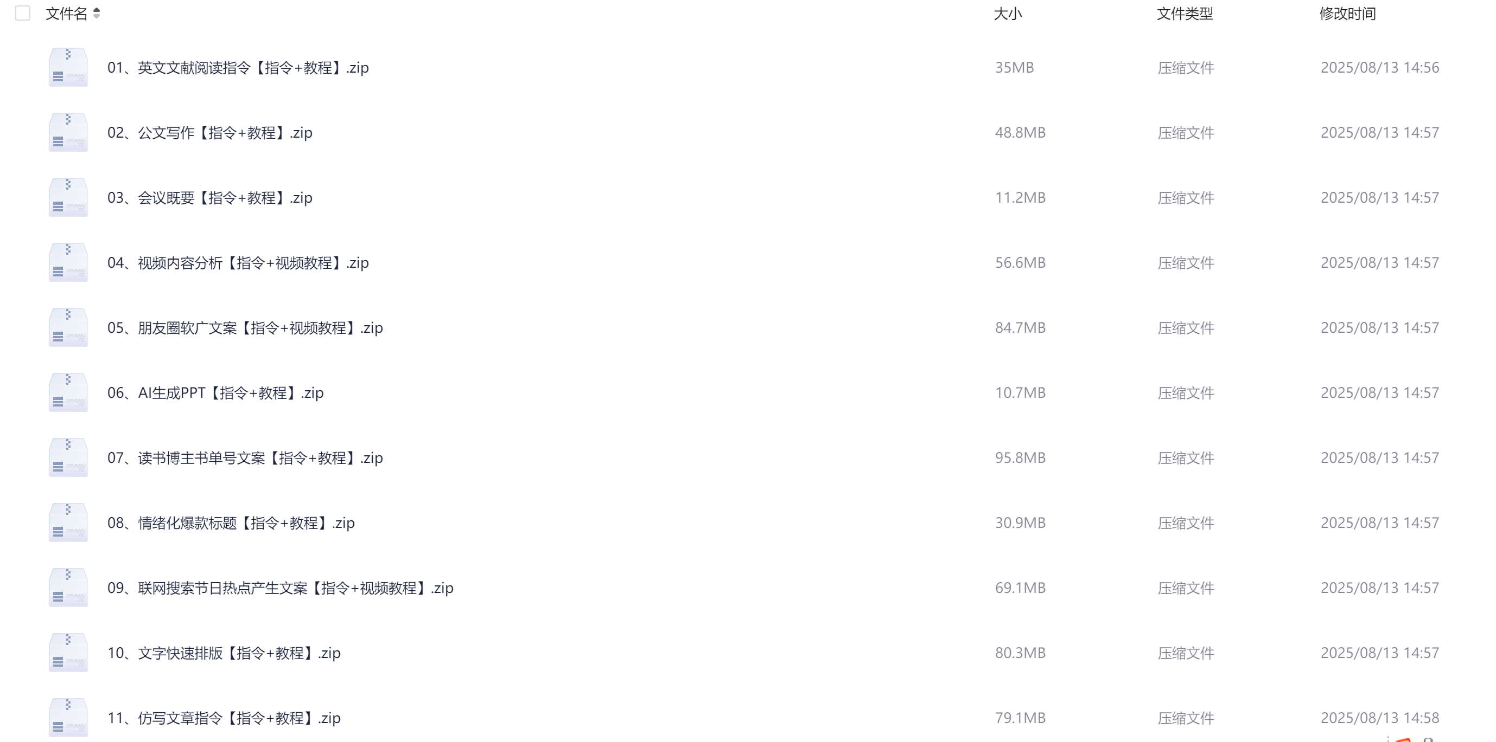Click the zip icon for 09、联网搜索节日热点
Screen dimensions: 1496x742
tap(68, 587)
